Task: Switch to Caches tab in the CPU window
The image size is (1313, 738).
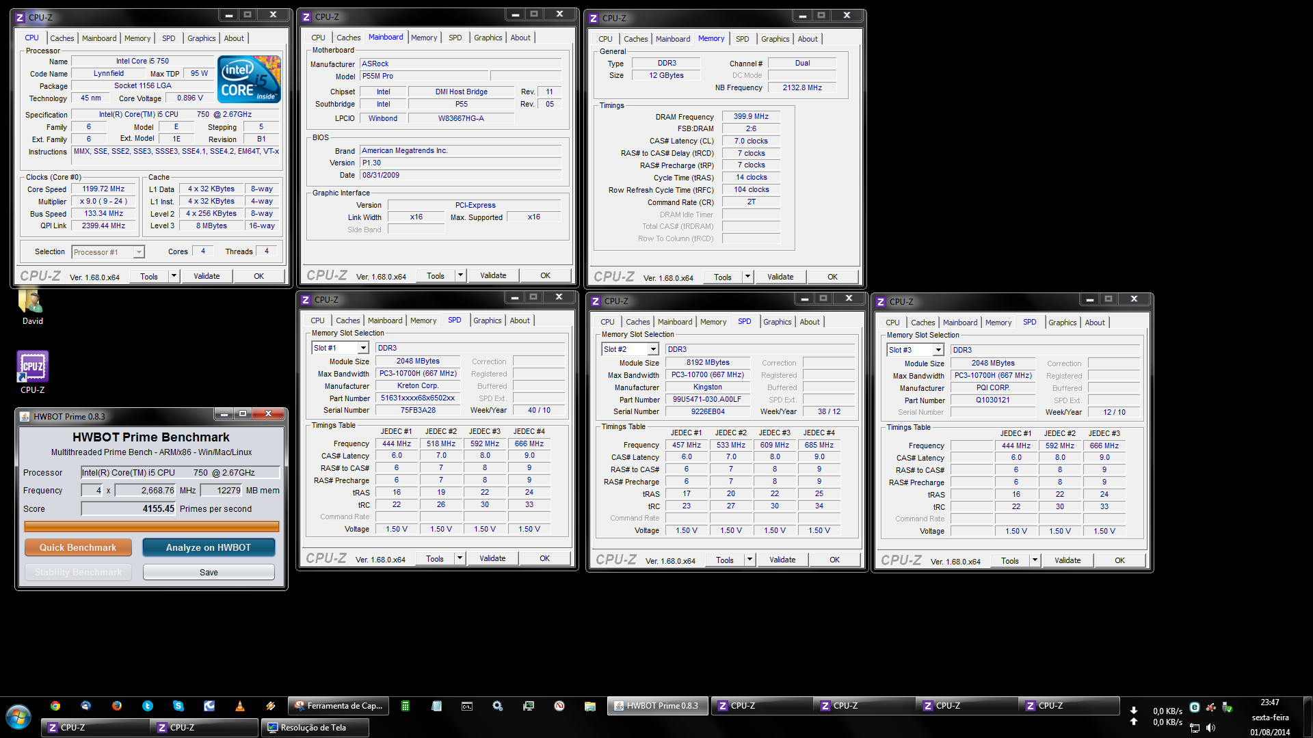Action: [x=62, y=38]
